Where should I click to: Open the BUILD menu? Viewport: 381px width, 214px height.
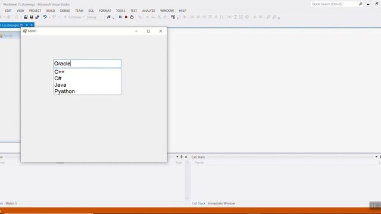coord(51,11)
